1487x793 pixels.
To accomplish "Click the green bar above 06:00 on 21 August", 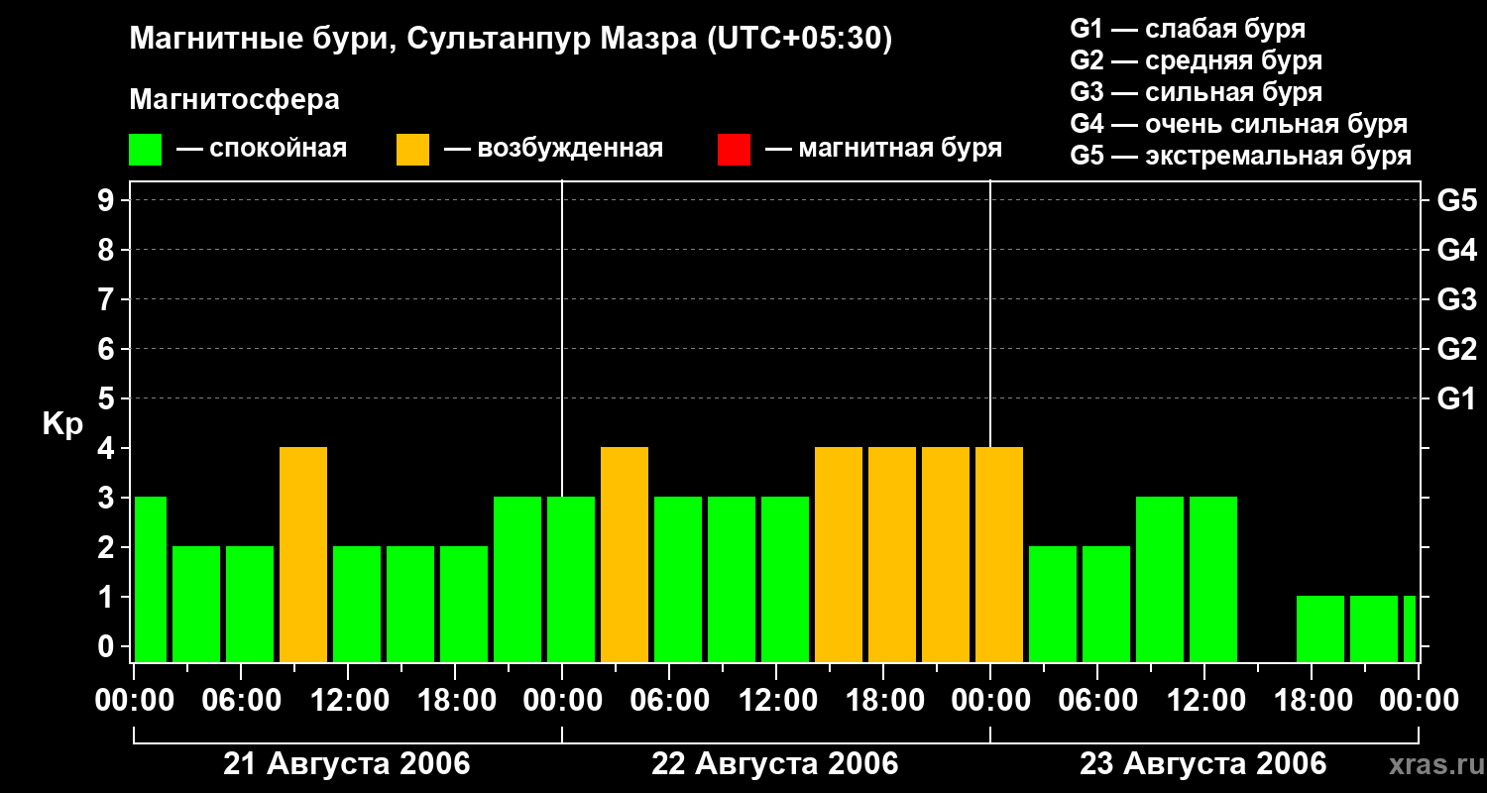I will pos(250,605).
